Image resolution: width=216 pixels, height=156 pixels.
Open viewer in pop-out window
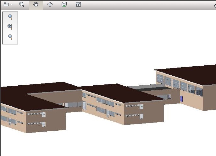(78, 5)
